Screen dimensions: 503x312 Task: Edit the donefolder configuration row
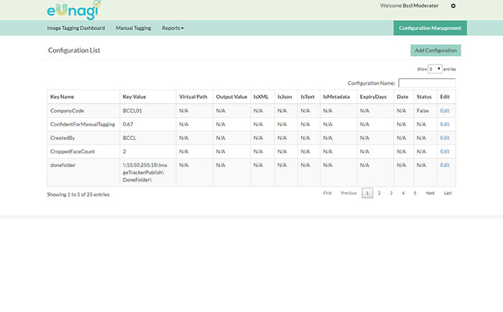[x=445, y=165]
